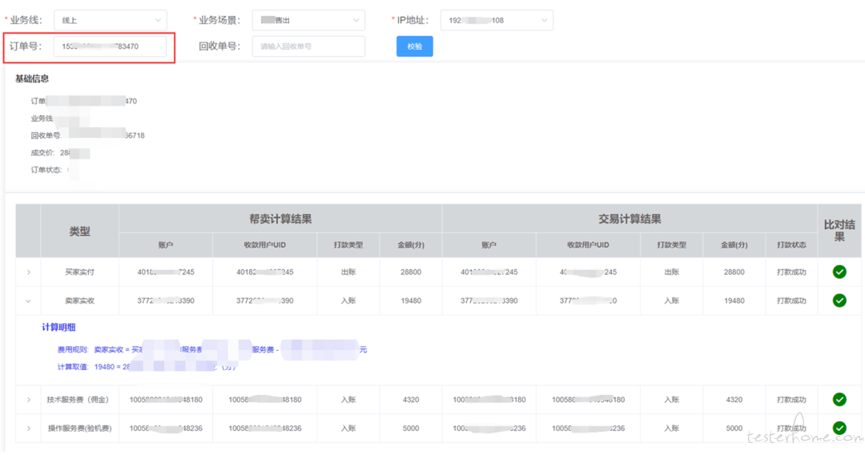
Task: Click 打款成功 status in 技术服务费 row
Action: tap(791, 399)
